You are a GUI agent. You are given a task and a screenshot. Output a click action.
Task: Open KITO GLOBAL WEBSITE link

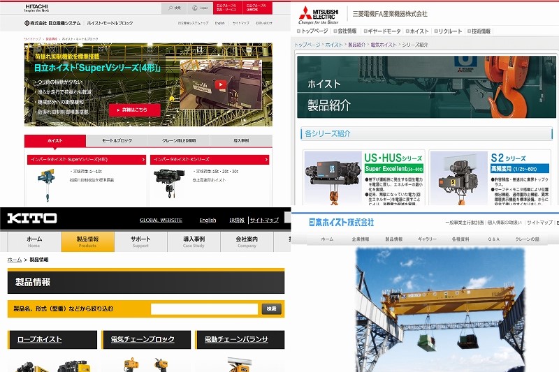[161, 220]
